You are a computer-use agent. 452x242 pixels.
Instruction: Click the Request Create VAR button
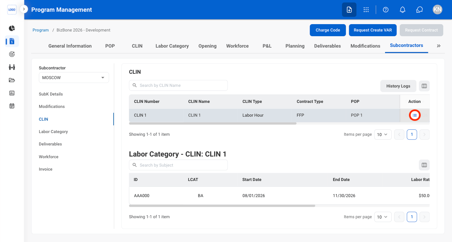[373, 30]
